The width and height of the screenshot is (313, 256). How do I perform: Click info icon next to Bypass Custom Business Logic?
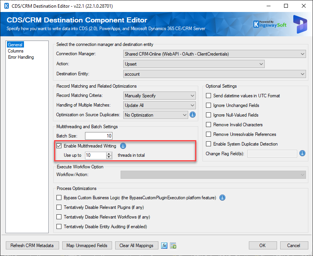tap(222, 198)
